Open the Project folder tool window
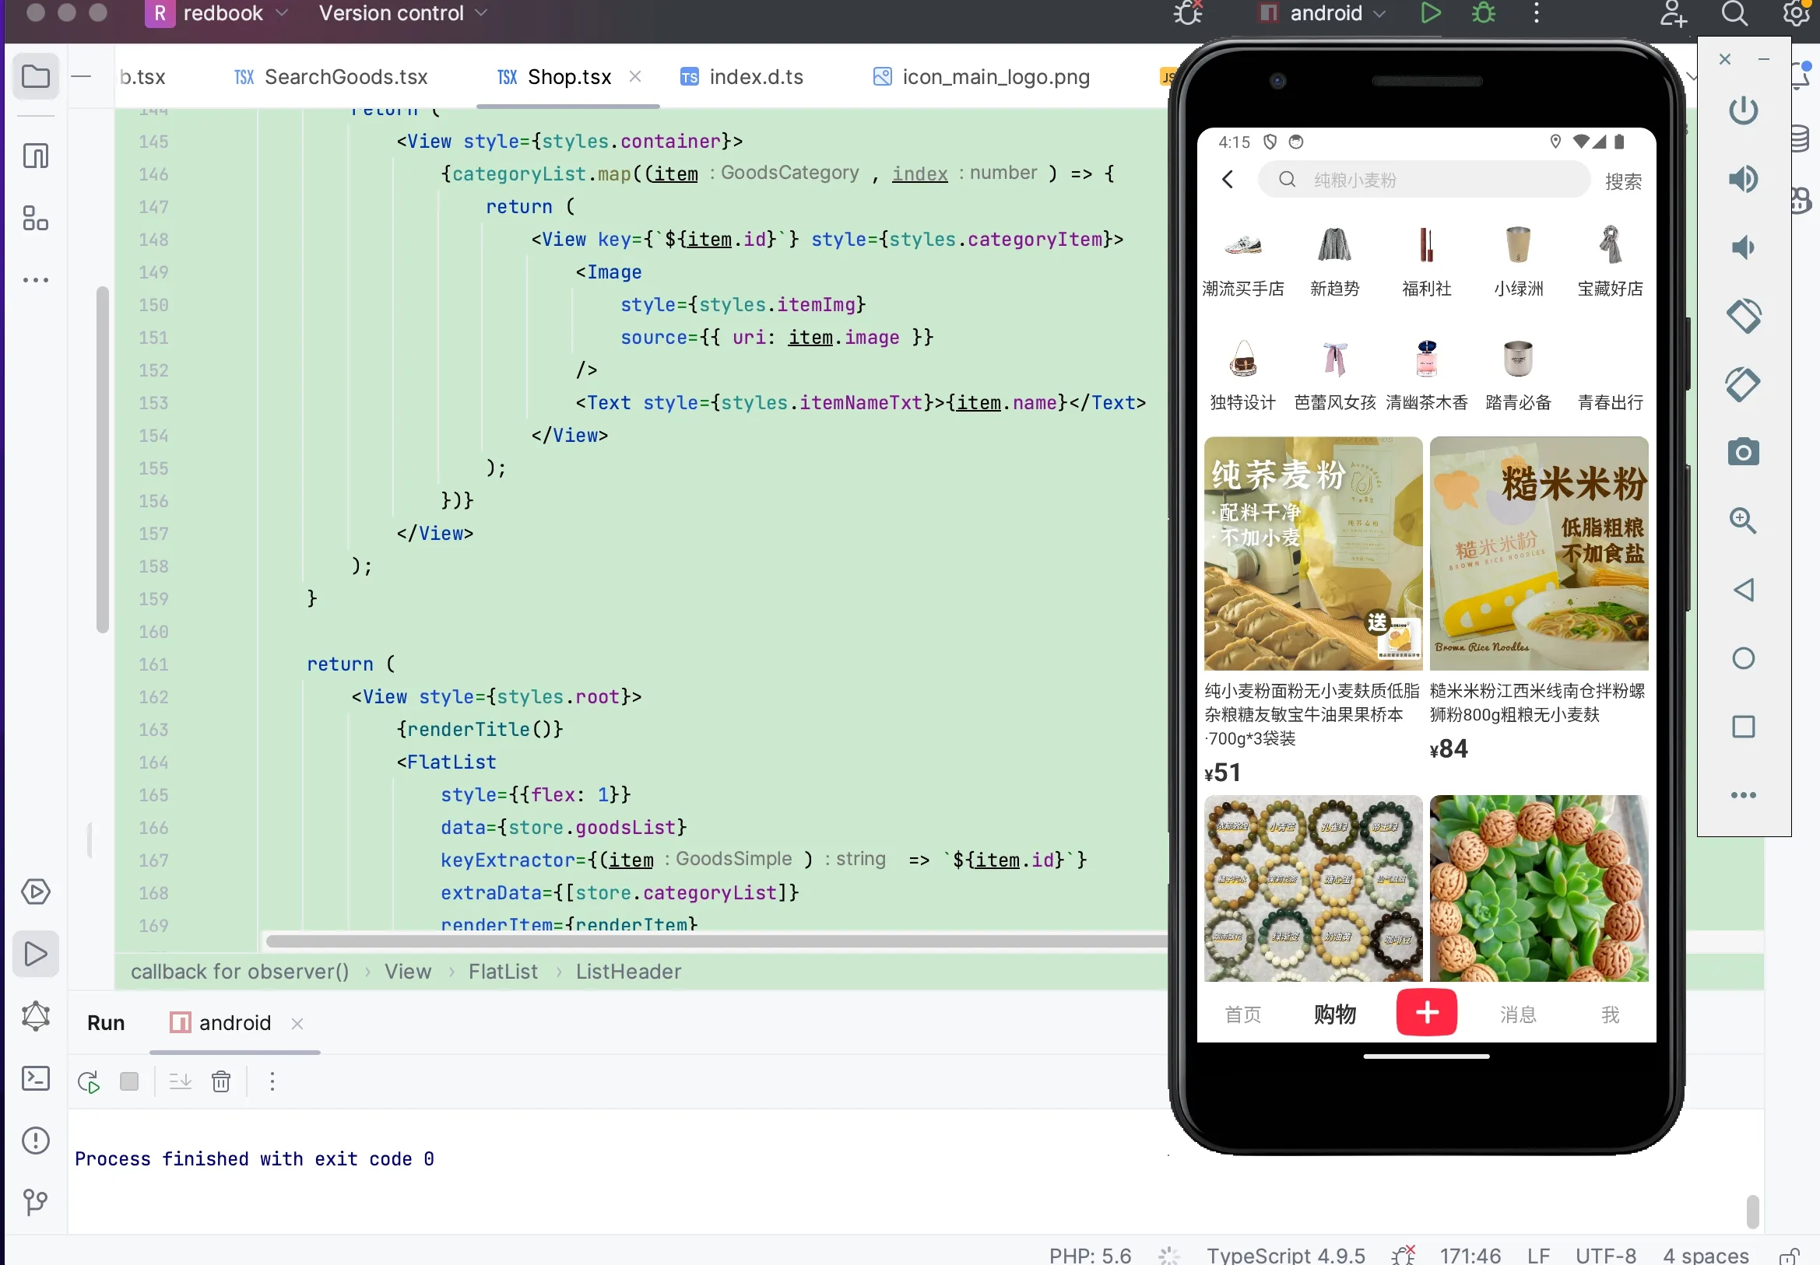The width and height of the screenshot is (1820, 1265). (x=36, y=77)
